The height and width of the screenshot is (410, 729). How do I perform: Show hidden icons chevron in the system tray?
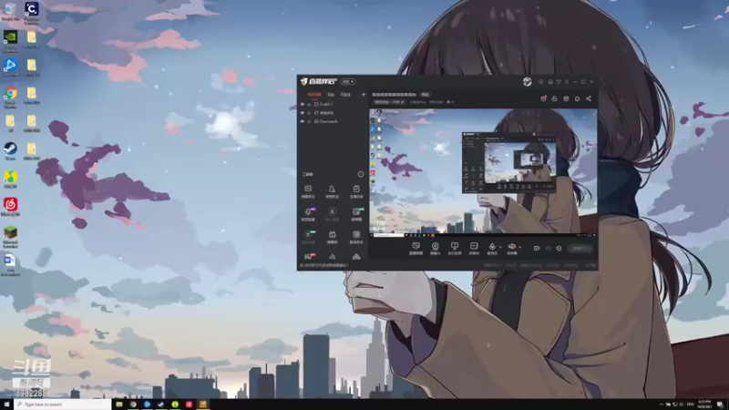tap(662, 405)
